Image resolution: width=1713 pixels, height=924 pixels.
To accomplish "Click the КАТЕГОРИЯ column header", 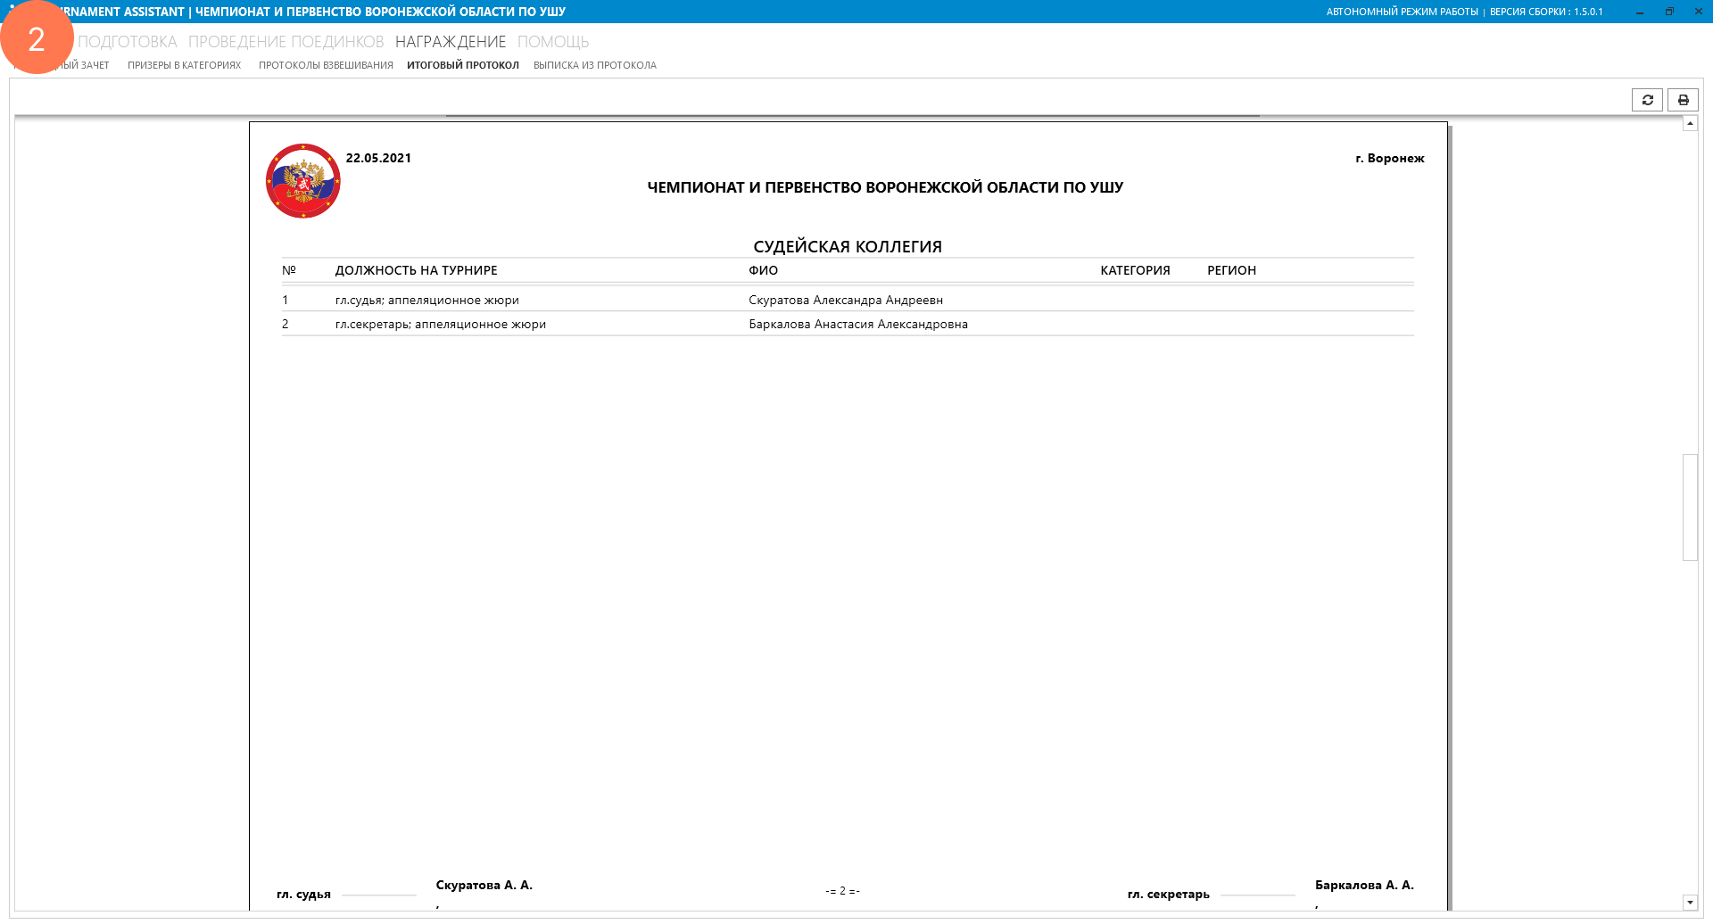I will point(1135,270).
